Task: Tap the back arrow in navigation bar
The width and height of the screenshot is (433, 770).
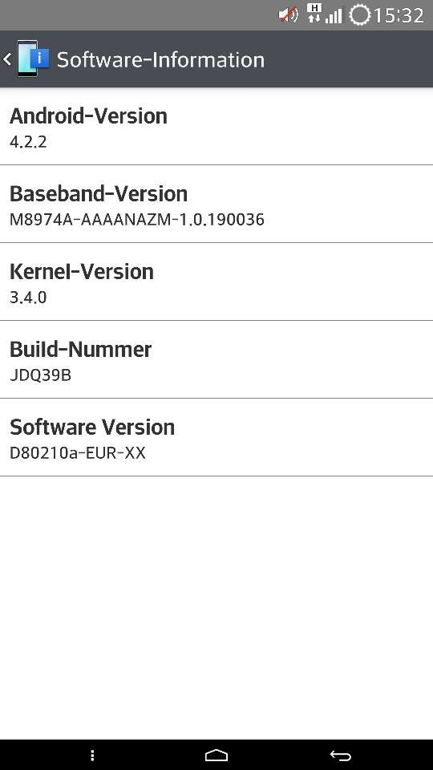Action: click(x=340, y=756)
